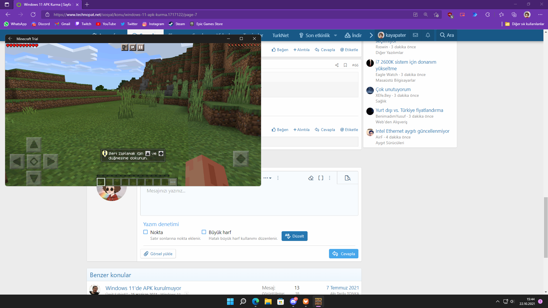Tap the Minecraft move-left arrow control
548x308 pixels.
[x=17, y=162]
